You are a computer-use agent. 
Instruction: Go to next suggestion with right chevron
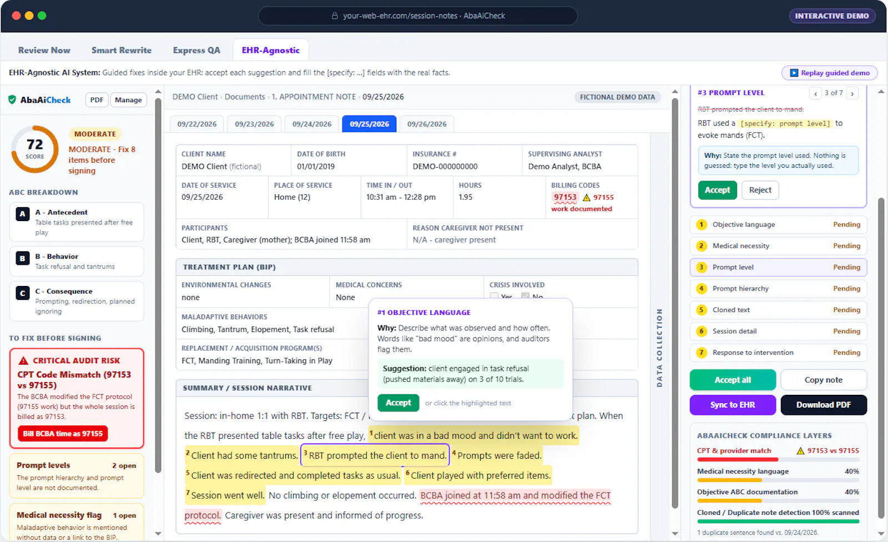click(x=852, y=93)
